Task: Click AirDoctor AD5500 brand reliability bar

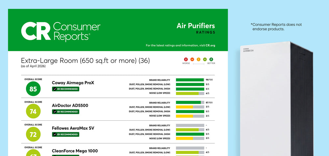Action: click(190, 103)
